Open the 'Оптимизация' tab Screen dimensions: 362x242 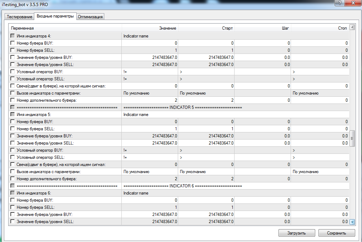[x=90, y=17]
